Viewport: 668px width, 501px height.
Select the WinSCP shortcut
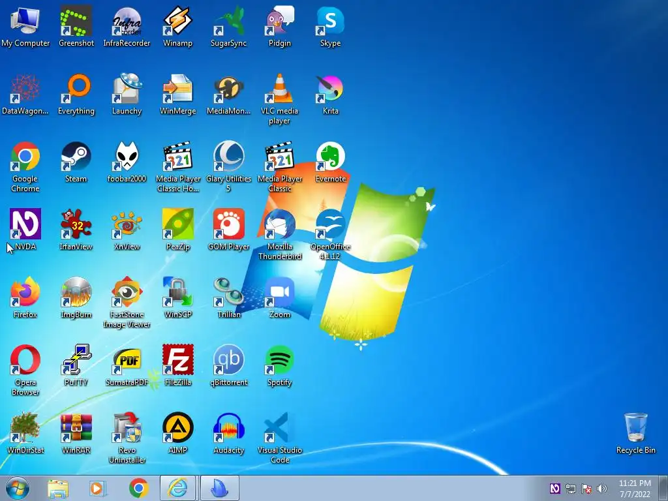(177, 292)
